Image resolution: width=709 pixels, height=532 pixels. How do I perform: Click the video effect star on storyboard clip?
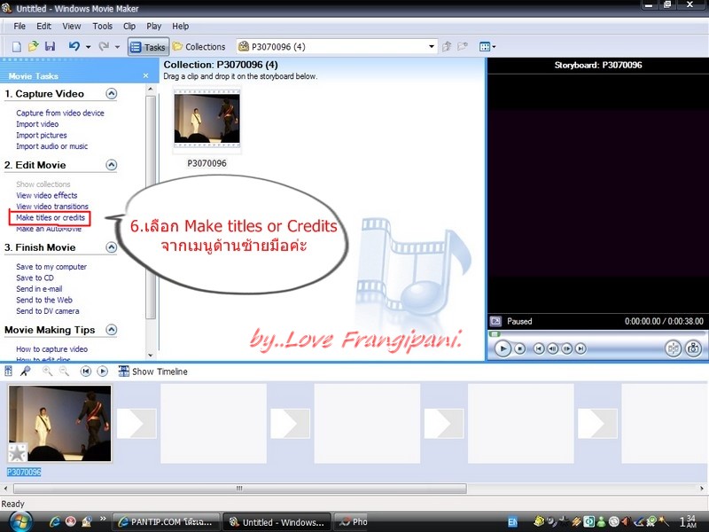pyautogui.click(x=17, y=452)
